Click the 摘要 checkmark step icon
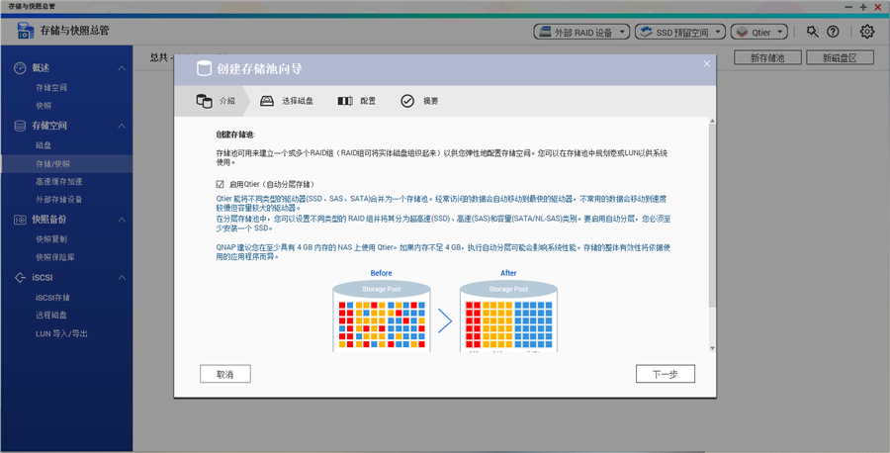Screen dimensions: 890x453 click(x=407, y=101)
